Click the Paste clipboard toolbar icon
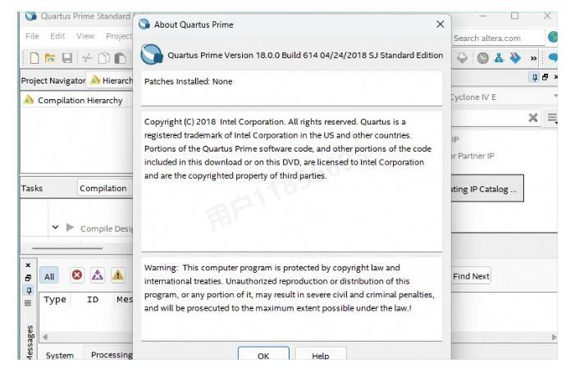Viewport: 575px width, 372px height. click(120, 58)
